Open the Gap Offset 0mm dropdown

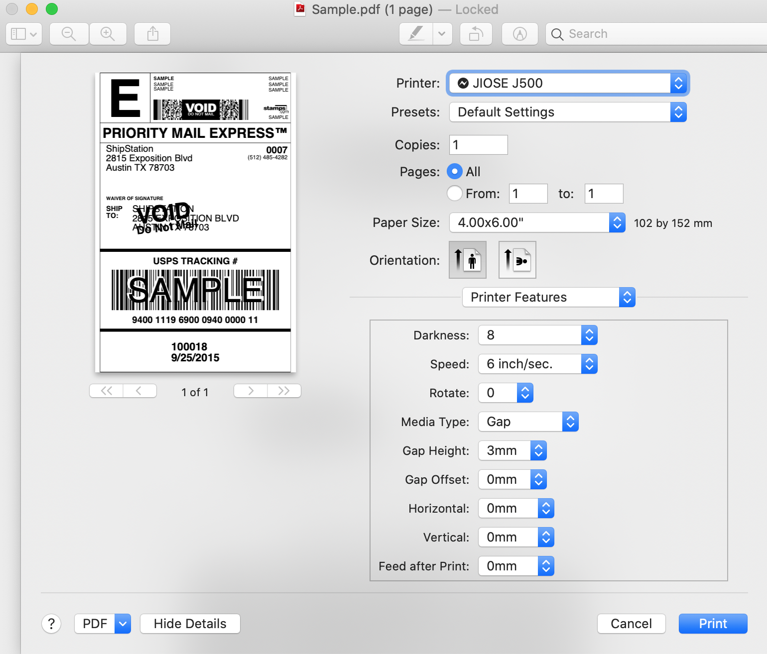pos(512,479)
